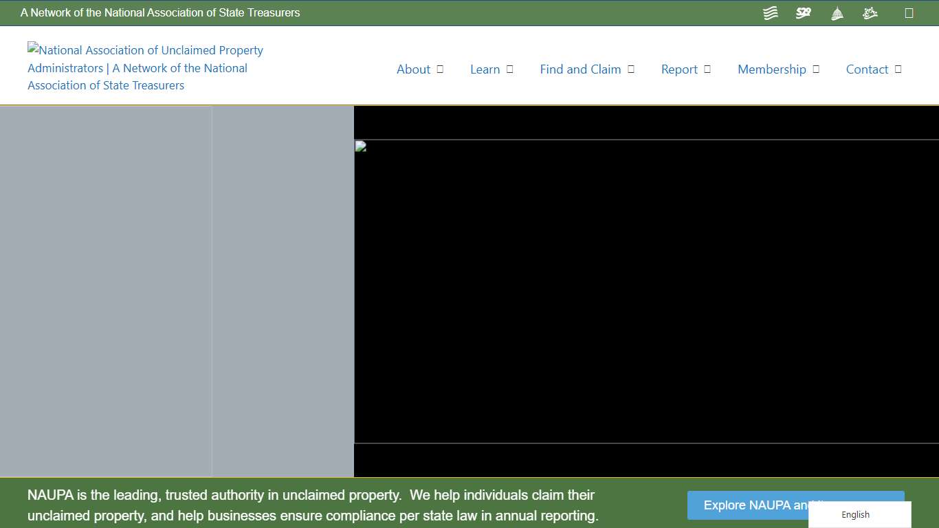This screenshot has height=528, width=939.
Task: Open the search icon at top right
Action: pos(910,12)
